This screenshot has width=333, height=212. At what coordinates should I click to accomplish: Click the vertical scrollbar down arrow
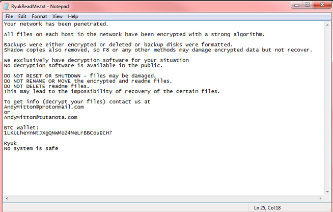[x=327, y=192]
